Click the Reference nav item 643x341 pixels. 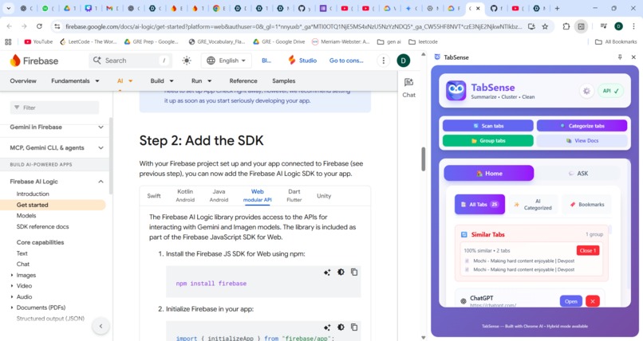[x=243, y=81]
